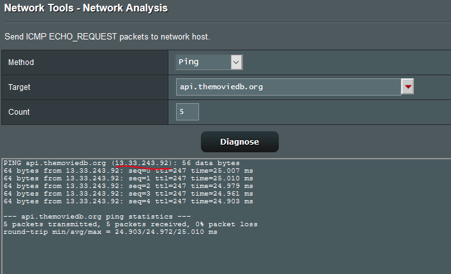
Task: Click the seq=2 ping reply line
Action: (128, 186)
